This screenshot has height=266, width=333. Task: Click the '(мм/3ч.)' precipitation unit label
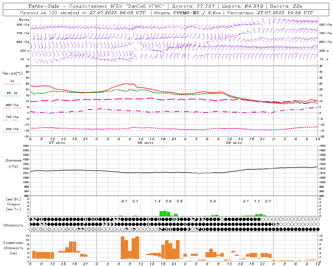(x=14, y=199)
